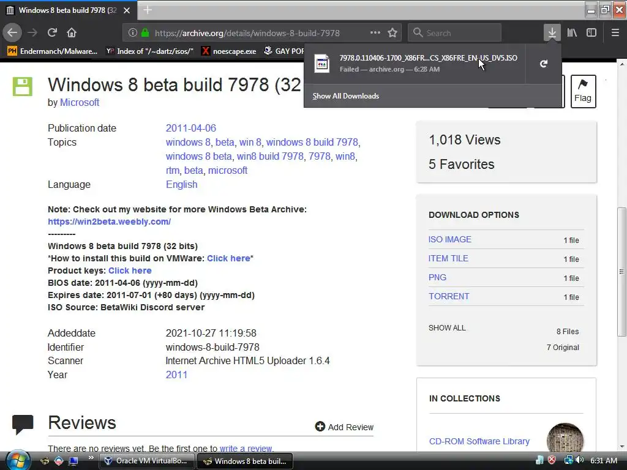Image resolution: width=627 pixels, height=470 pixels.
Task: Click the downloads arrow toolbar icon
Action: pos(552,33)
